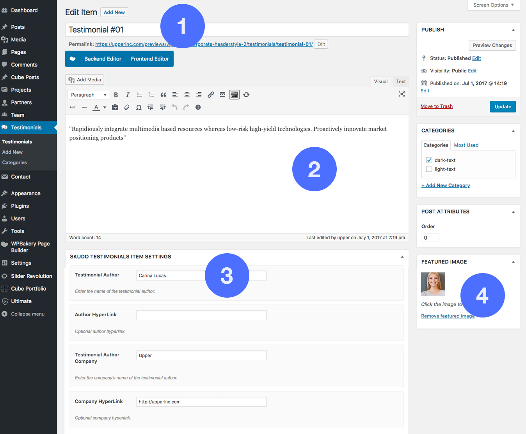Screen dimensions: 526x434
Task: Collapse the Skudo Testimonials Item Settings panel
Action: (x=402, y=257)
